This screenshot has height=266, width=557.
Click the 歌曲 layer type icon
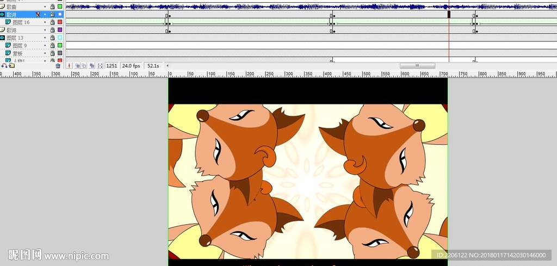click(x=3, y=7)
